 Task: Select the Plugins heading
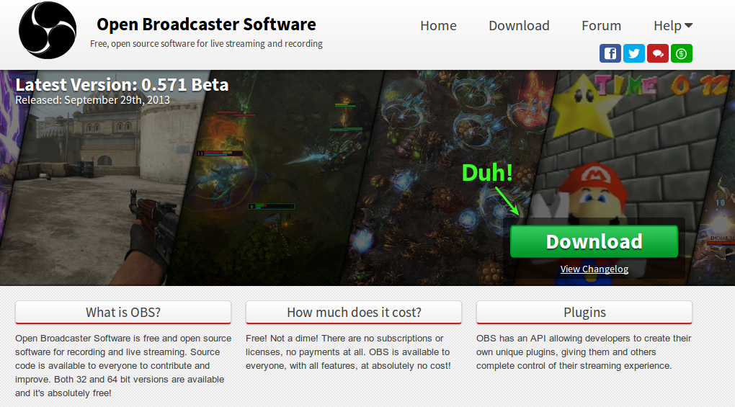[x=584, y=312]
